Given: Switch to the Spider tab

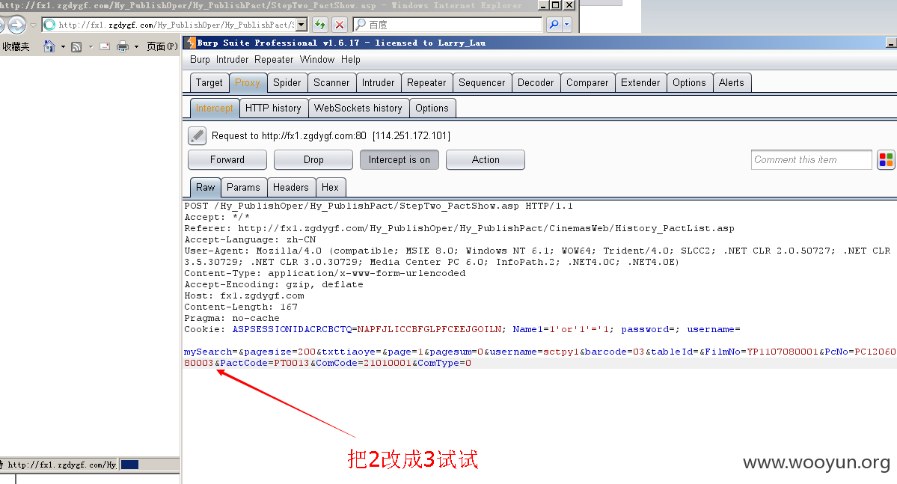Looking at the screenshot, I should click(x=287, y=83).
